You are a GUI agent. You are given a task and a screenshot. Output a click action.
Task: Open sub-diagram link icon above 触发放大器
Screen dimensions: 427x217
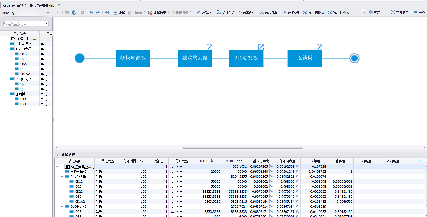point(210,47)
